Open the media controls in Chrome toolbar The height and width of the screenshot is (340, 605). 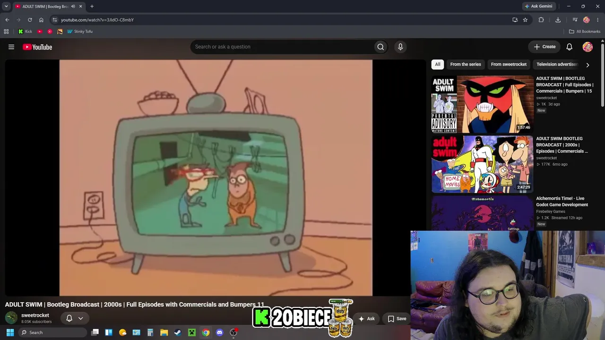click(x=575, y=20)
